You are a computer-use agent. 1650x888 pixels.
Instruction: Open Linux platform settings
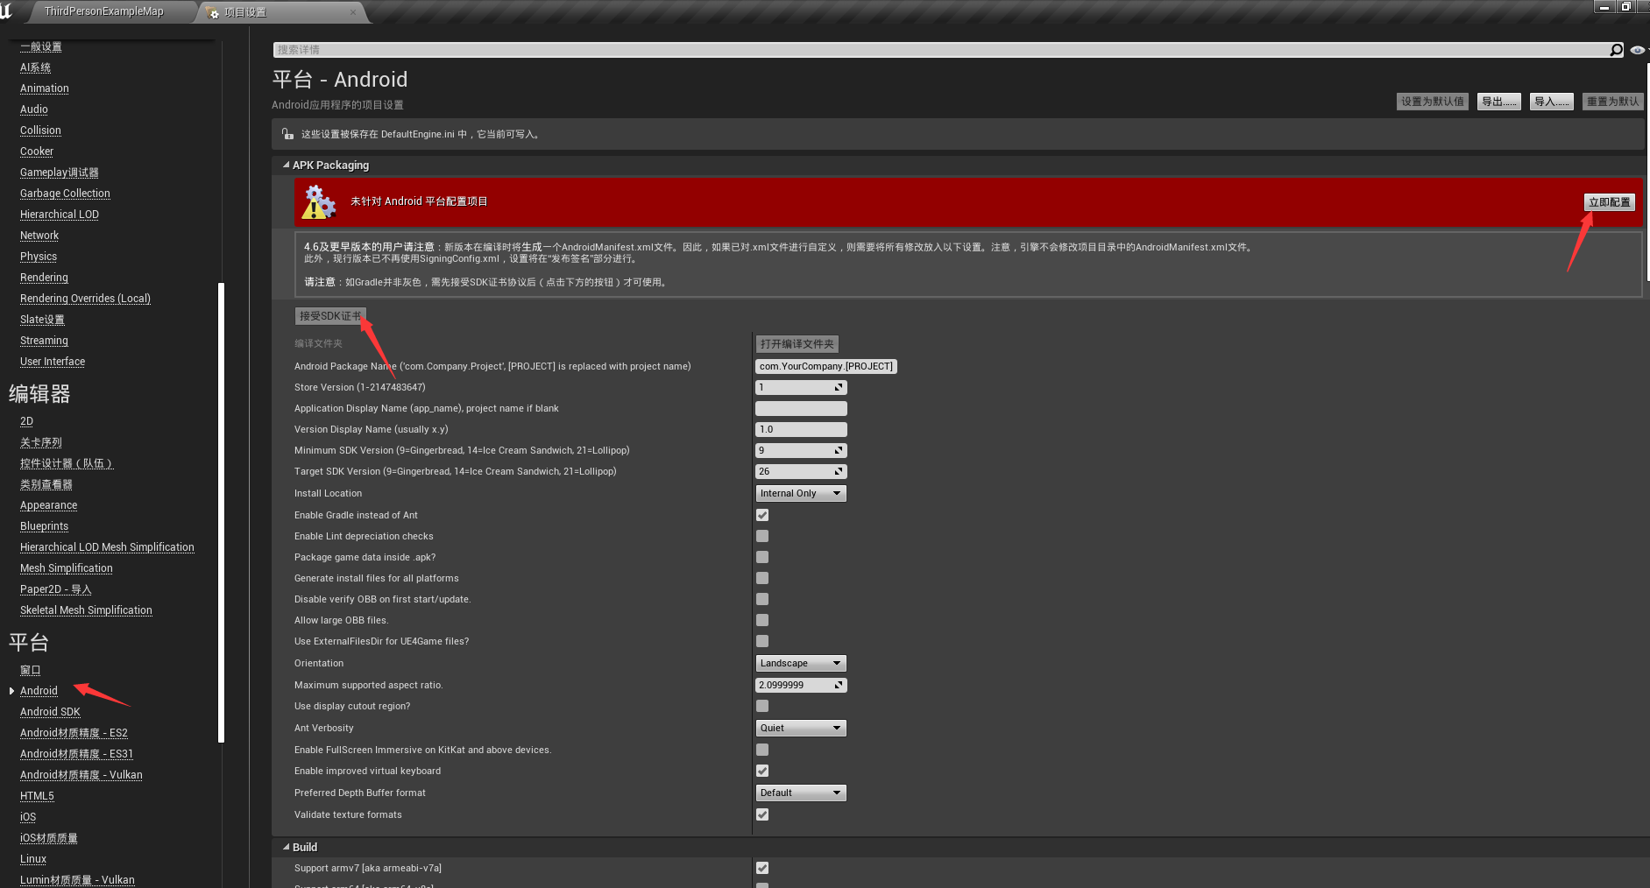click(33, 859)
